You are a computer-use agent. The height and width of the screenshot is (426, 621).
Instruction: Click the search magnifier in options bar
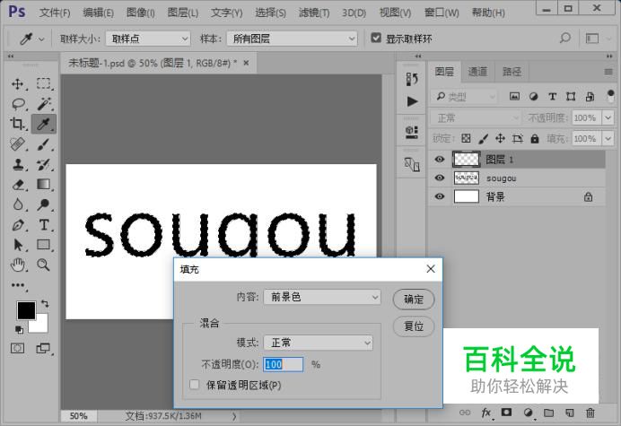(x=564, y=39)
